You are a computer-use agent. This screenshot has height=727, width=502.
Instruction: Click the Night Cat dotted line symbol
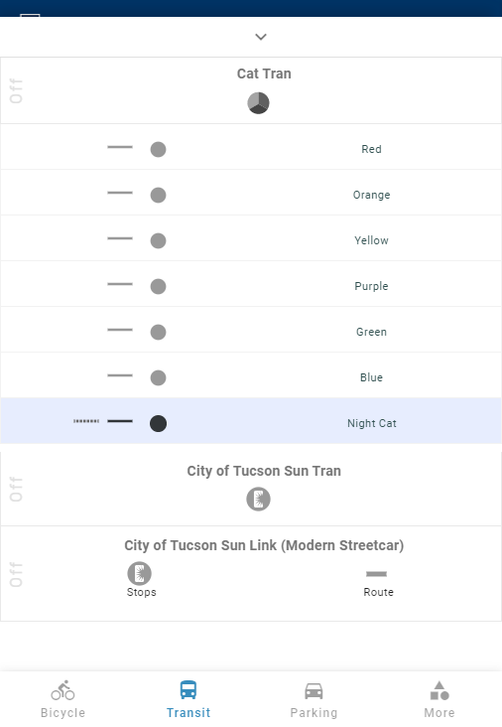click(86, 421)
